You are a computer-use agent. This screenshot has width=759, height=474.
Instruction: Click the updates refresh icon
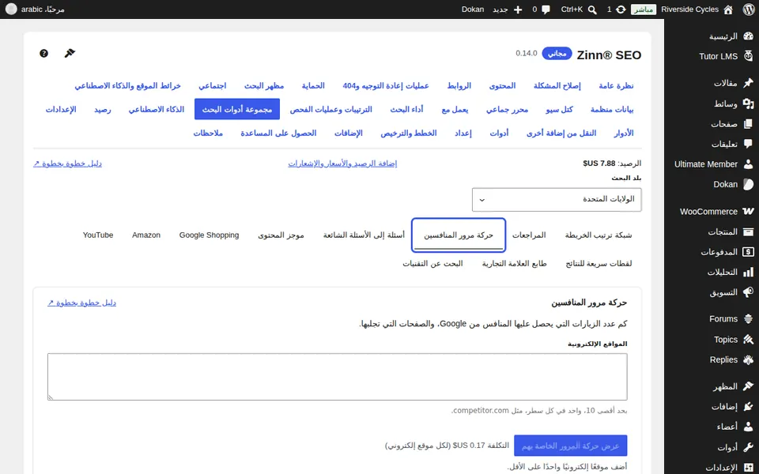(621, 9)
